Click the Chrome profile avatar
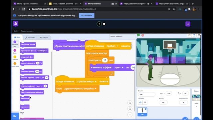Image resolution: width=213 pixels, height=120 pixels. pos(194,9)
